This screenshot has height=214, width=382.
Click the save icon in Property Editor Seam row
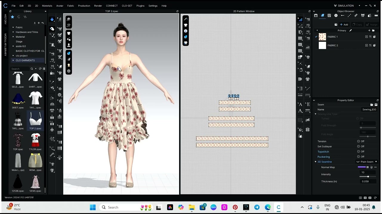coord(376,105)
